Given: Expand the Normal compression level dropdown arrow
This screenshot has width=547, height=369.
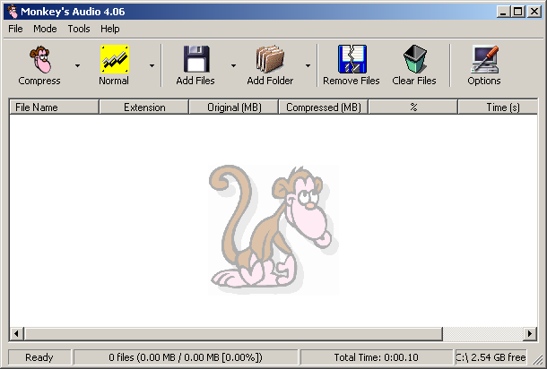Looking at the screenshot, I should click(152, 65).
